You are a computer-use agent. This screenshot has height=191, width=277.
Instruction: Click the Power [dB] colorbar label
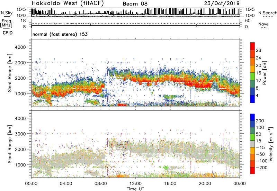(x=264, y=73)
